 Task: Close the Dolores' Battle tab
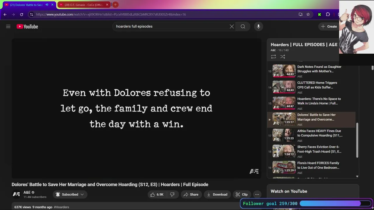52,5
